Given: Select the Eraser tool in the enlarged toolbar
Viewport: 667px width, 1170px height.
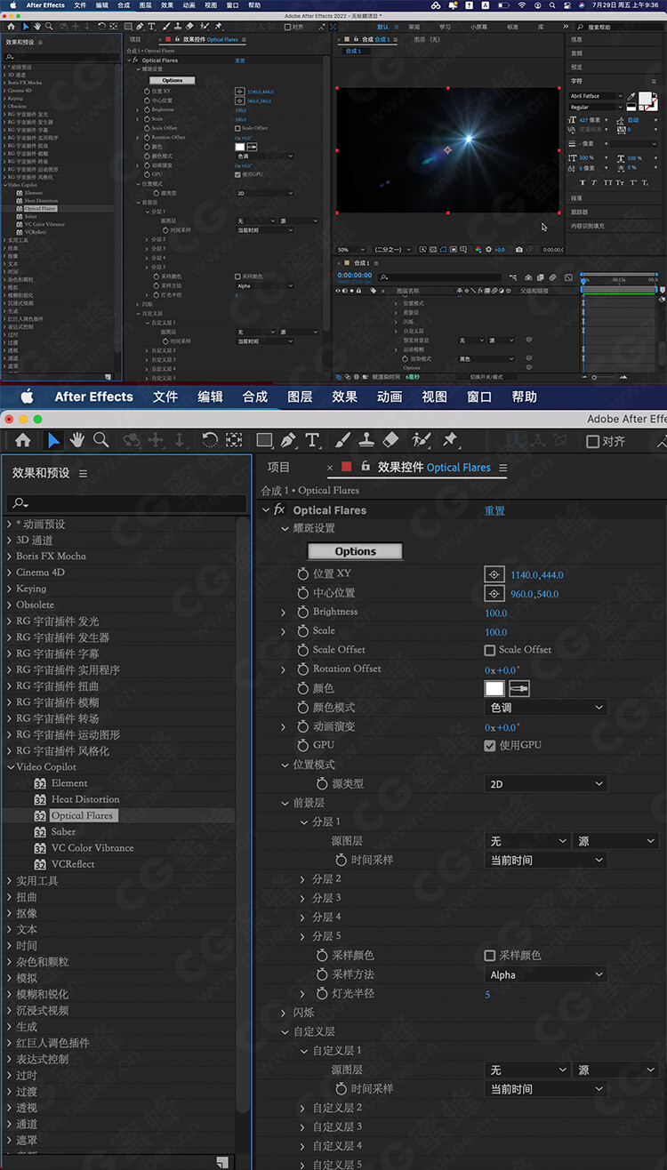Looking at the screenshot, I should point(390,440).
